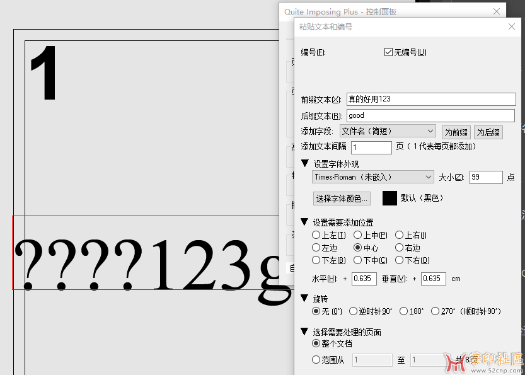
Task: Collapse the 设置字体外观 section triangle
Action: point(305,164)
